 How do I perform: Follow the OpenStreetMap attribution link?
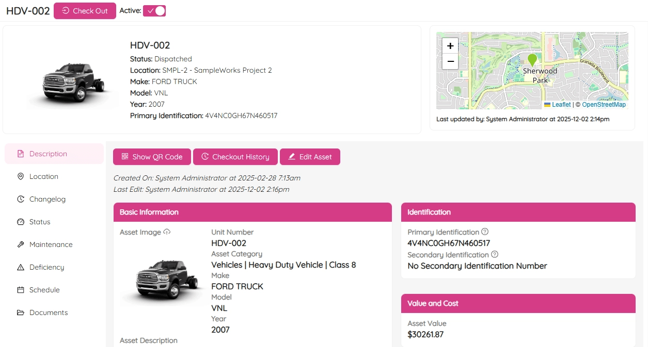pos(605,104)
